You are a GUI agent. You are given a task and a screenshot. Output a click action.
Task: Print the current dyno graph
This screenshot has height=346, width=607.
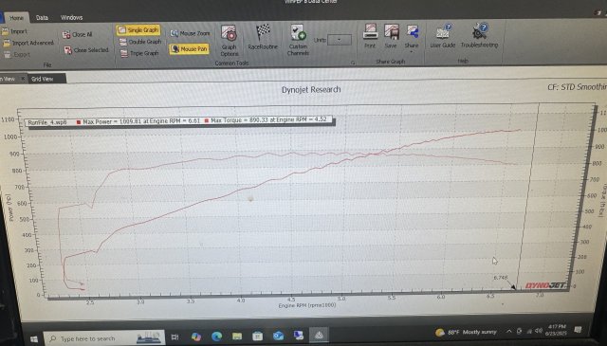(x=370, y=36)
